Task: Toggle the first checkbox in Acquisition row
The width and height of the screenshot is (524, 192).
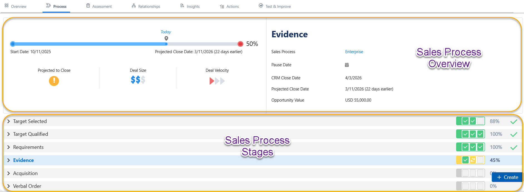Action: click(x=465, y=173)
